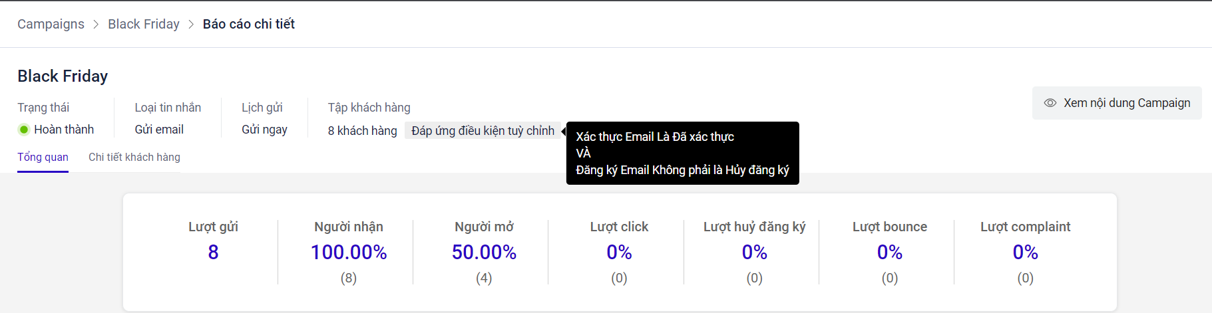
Task: Click the eye icon beside Xem nội dung Campaign
Action: pyautogui.click(x=1050, y=103)
